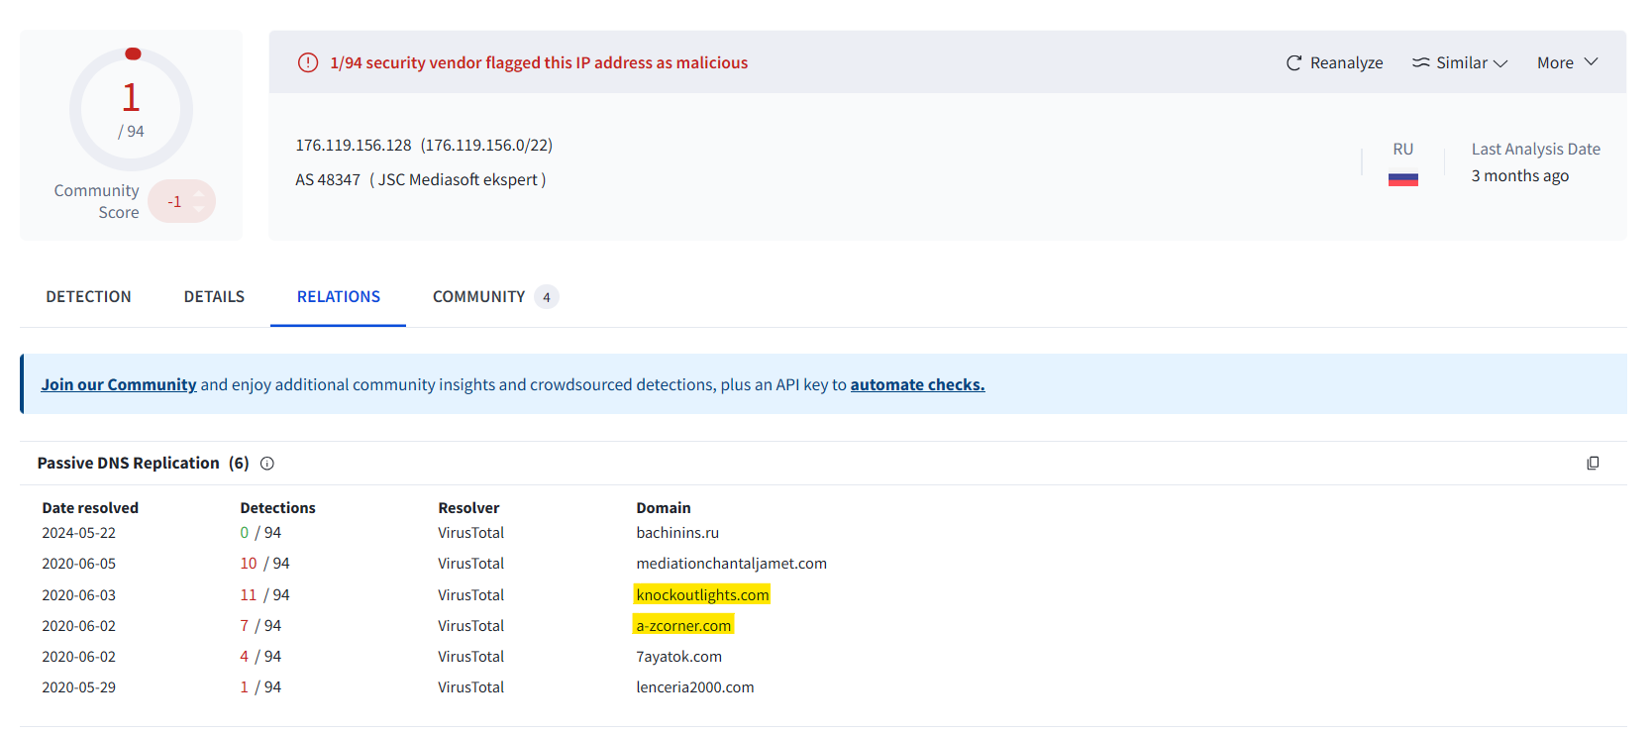The image size is (1652, 735).
Task: Click the Join our Community link
Action: pyautogui.click(x=119, y=384)
